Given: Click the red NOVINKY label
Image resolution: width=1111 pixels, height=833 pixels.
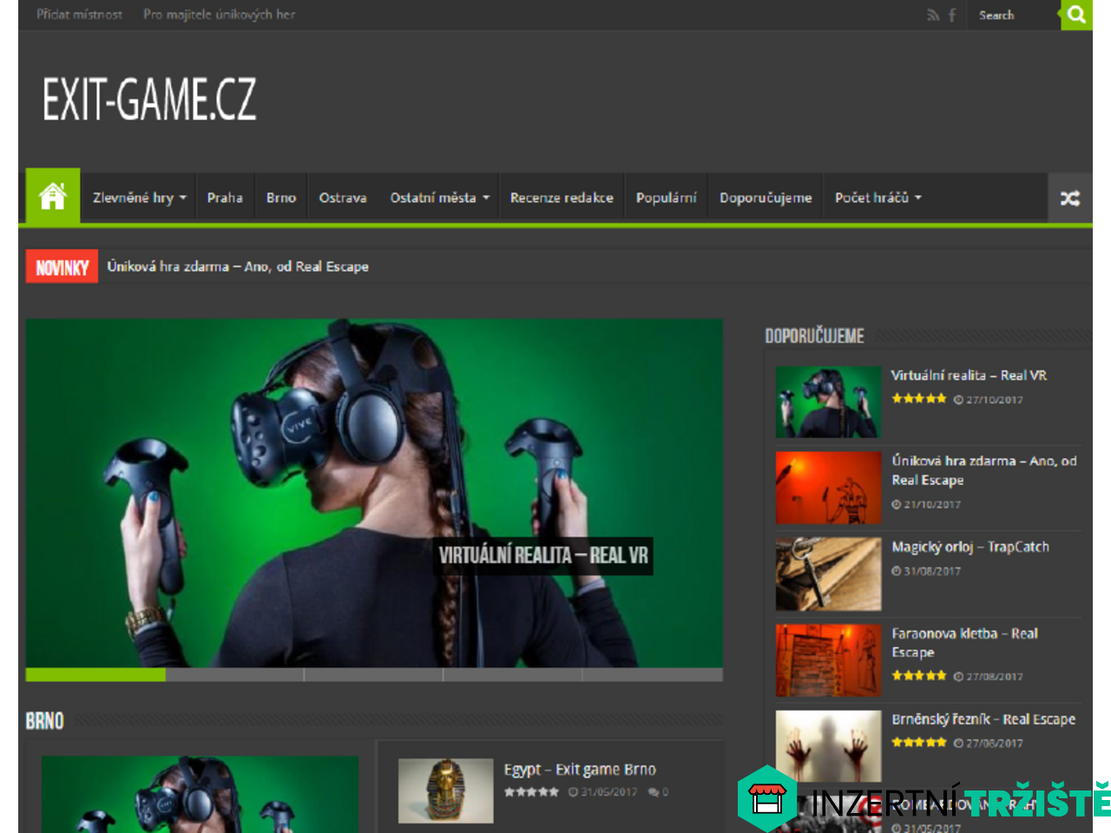Looking at the screenshot, I should point(62,267).
